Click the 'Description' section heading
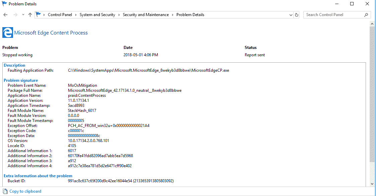376x196 pixels. 14,65
